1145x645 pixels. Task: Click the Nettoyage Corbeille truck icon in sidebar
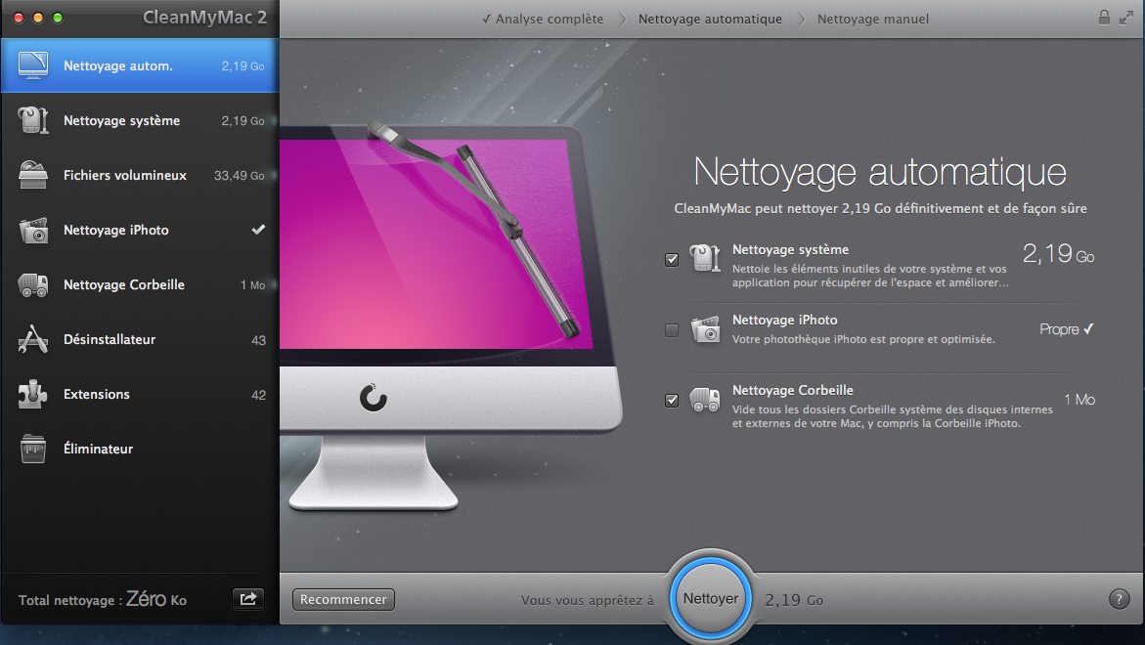pos(33,284)
